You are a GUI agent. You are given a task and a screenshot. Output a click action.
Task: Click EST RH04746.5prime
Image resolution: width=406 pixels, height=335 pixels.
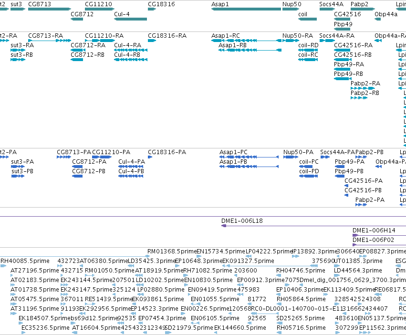click(x=301, y=271)
